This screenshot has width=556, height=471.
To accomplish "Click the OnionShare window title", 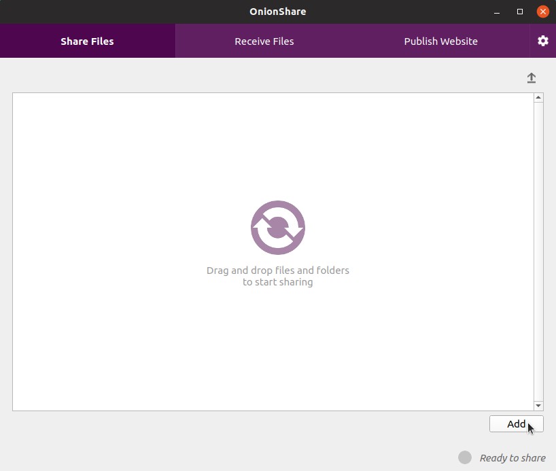I will click(277, 11).
